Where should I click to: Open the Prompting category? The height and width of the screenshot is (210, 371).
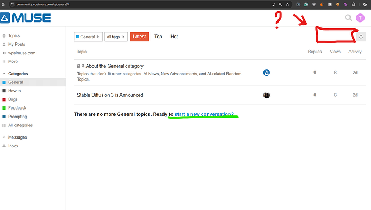(18, 117)
